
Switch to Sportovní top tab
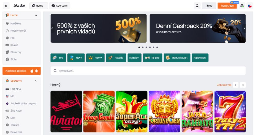coord(59,6)
